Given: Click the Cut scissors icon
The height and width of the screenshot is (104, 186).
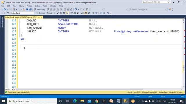Looking at the screenshot, I should pyautogui.click(x=65, y=10).
